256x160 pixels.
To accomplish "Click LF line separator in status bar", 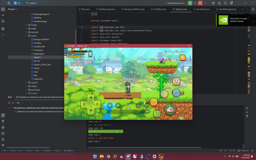I will coord(225,150).
